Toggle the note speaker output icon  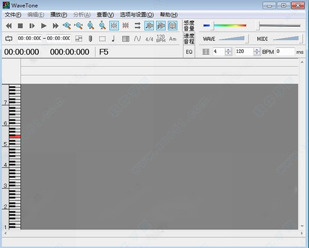(149, 25)
